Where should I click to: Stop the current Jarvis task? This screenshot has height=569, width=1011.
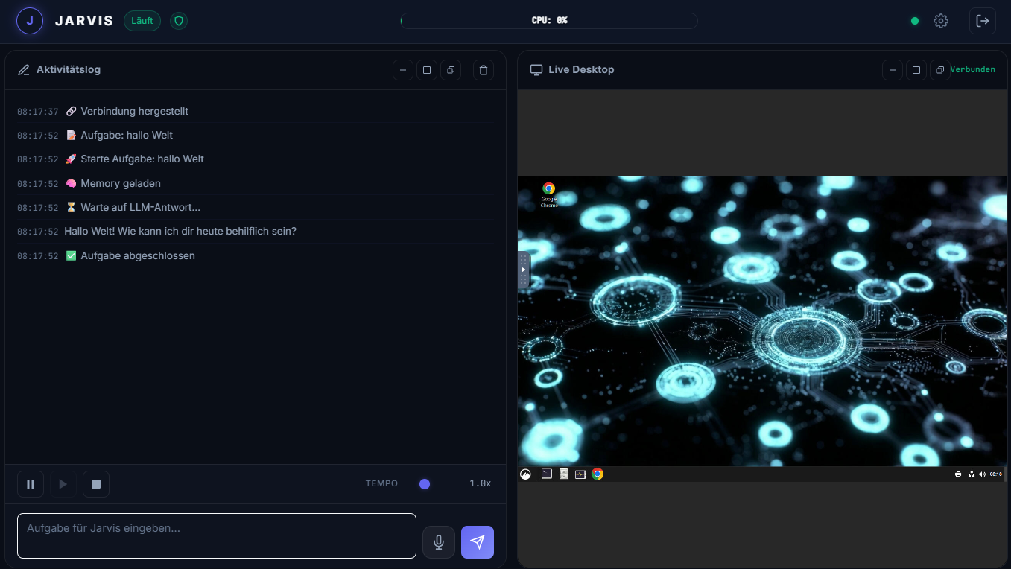pyautogui.click(x=96, y=484)
